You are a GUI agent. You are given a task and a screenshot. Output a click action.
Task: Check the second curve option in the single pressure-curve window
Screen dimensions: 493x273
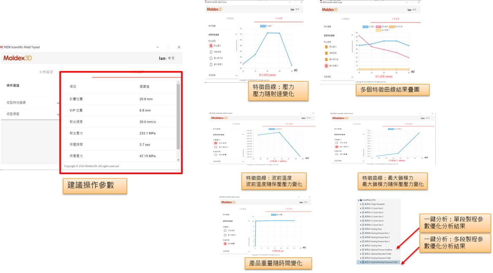tap(211, 52)
